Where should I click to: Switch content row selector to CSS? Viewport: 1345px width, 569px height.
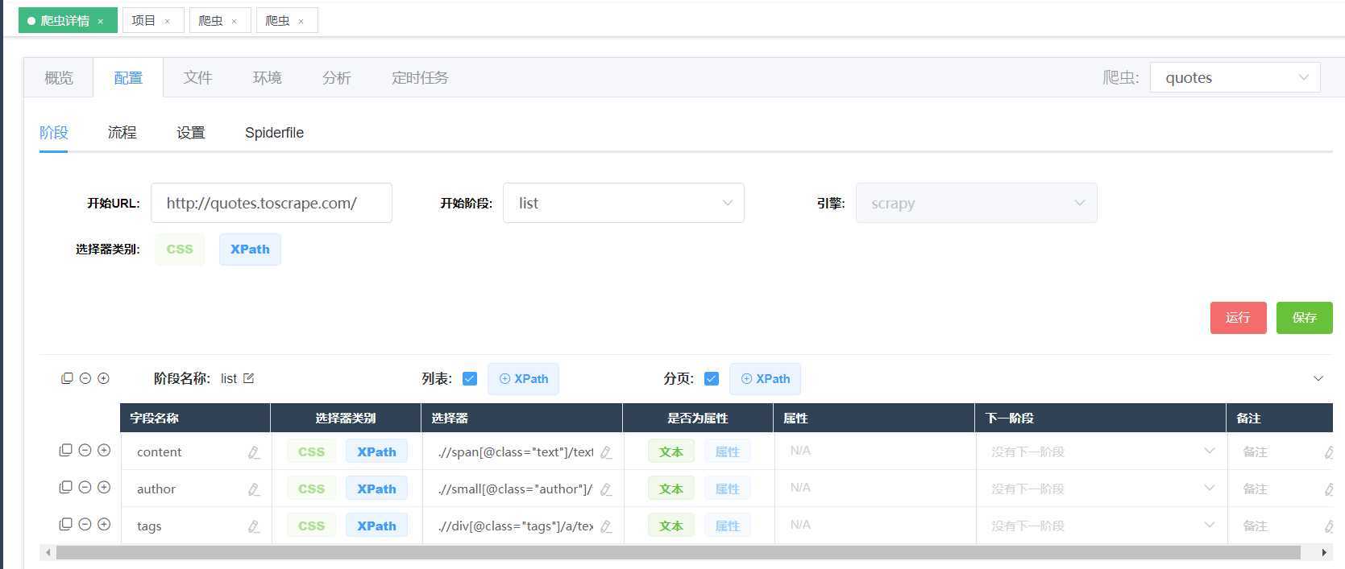311,451
